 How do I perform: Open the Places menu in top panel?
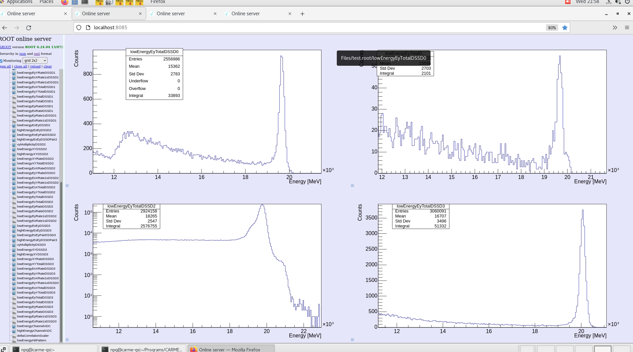coord(46,2)
